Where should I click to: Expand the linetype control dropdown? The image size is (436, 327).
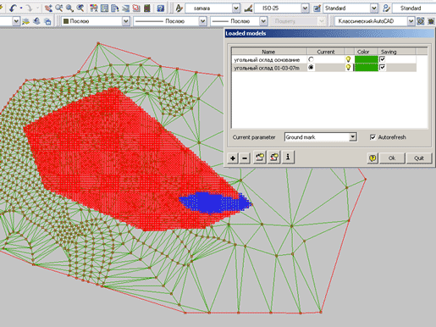click(202, 21)
